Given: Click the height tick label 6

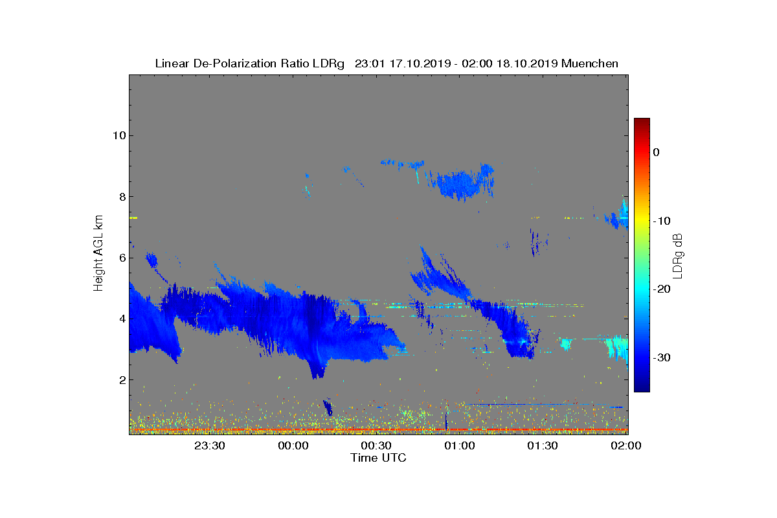Looking at the screenshot, I should [122, 258].
